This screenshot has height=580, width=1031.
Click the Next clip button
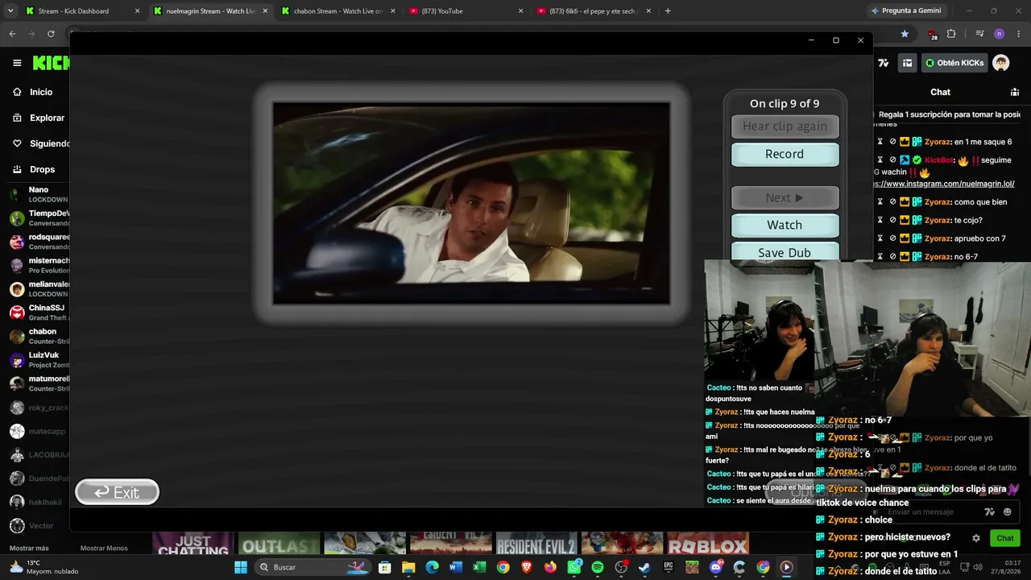[x=785, y=197]
